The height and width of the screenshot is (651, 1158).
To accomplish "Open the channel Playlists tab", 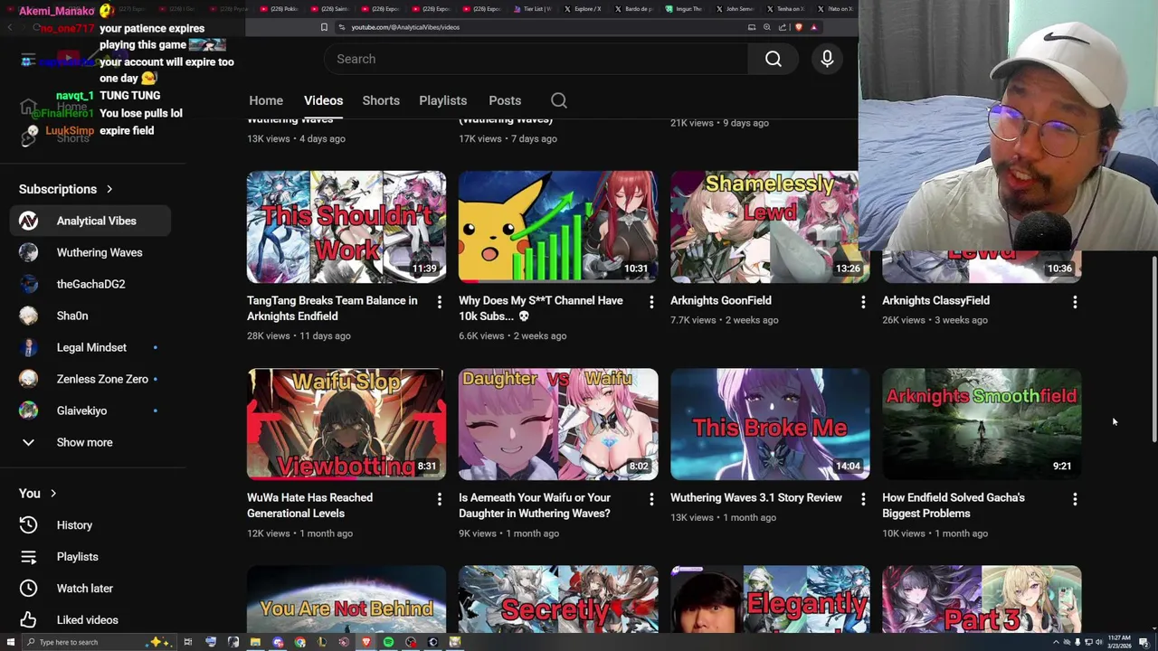I will pos(442,100).
